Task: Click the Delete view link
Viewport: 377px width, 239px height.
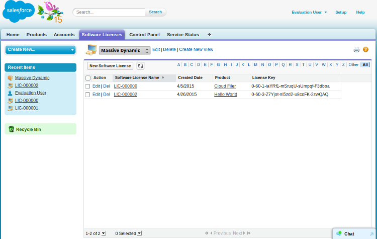Action: (169, 49)
